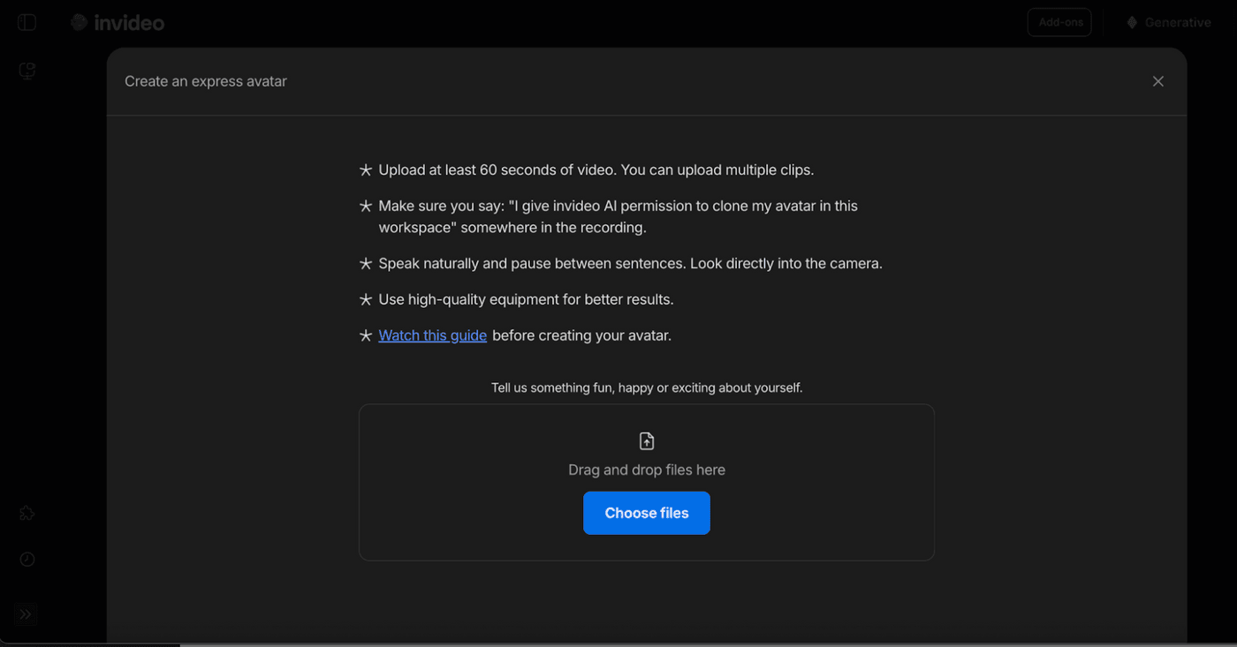
Task: Click the "Tell us something fun" prompt text
Action: click(647, 387)
